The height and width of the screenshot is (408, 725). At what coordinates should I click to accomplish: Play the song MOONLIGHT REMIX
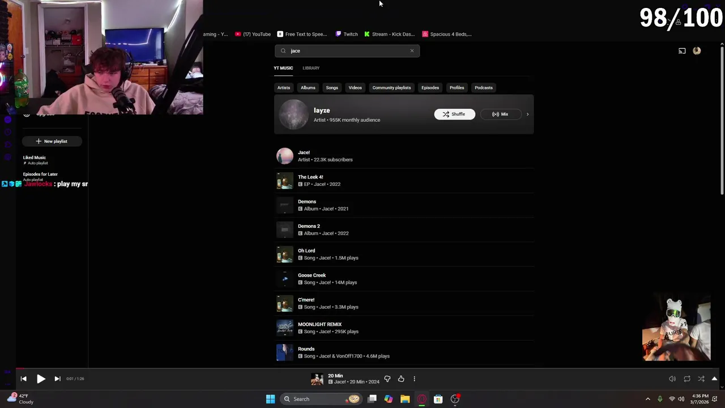404,328
